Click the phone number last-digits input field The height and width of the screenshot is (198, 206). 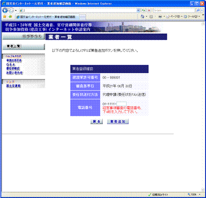[121, 104]
